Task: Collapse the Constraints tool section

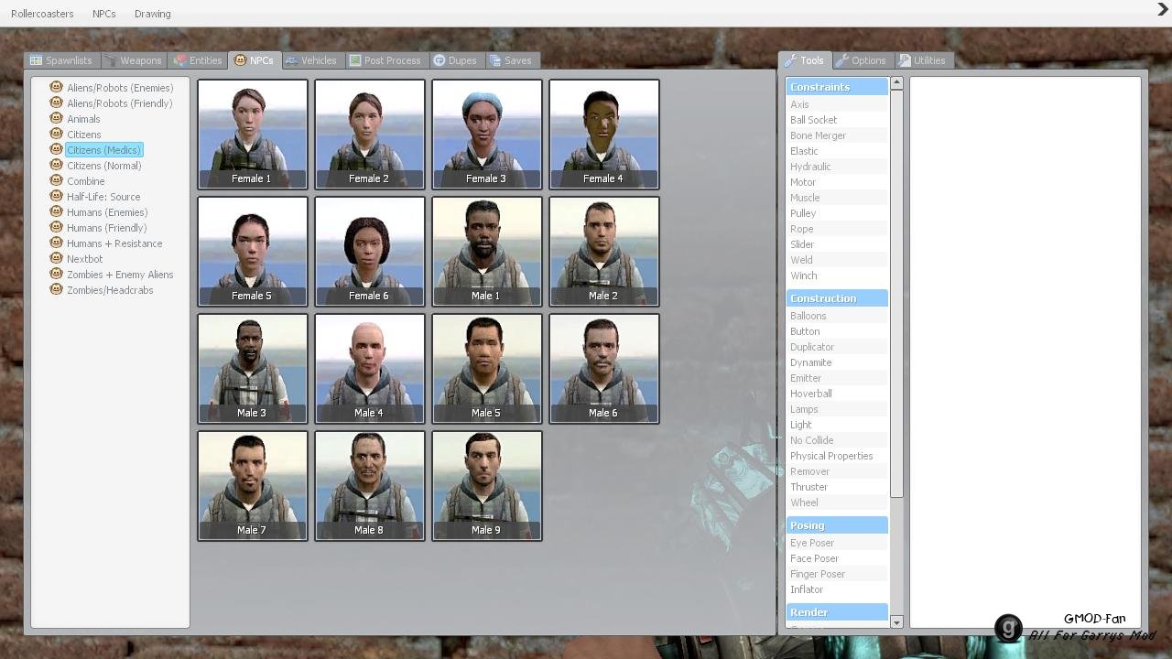Action: coord(837,87)
